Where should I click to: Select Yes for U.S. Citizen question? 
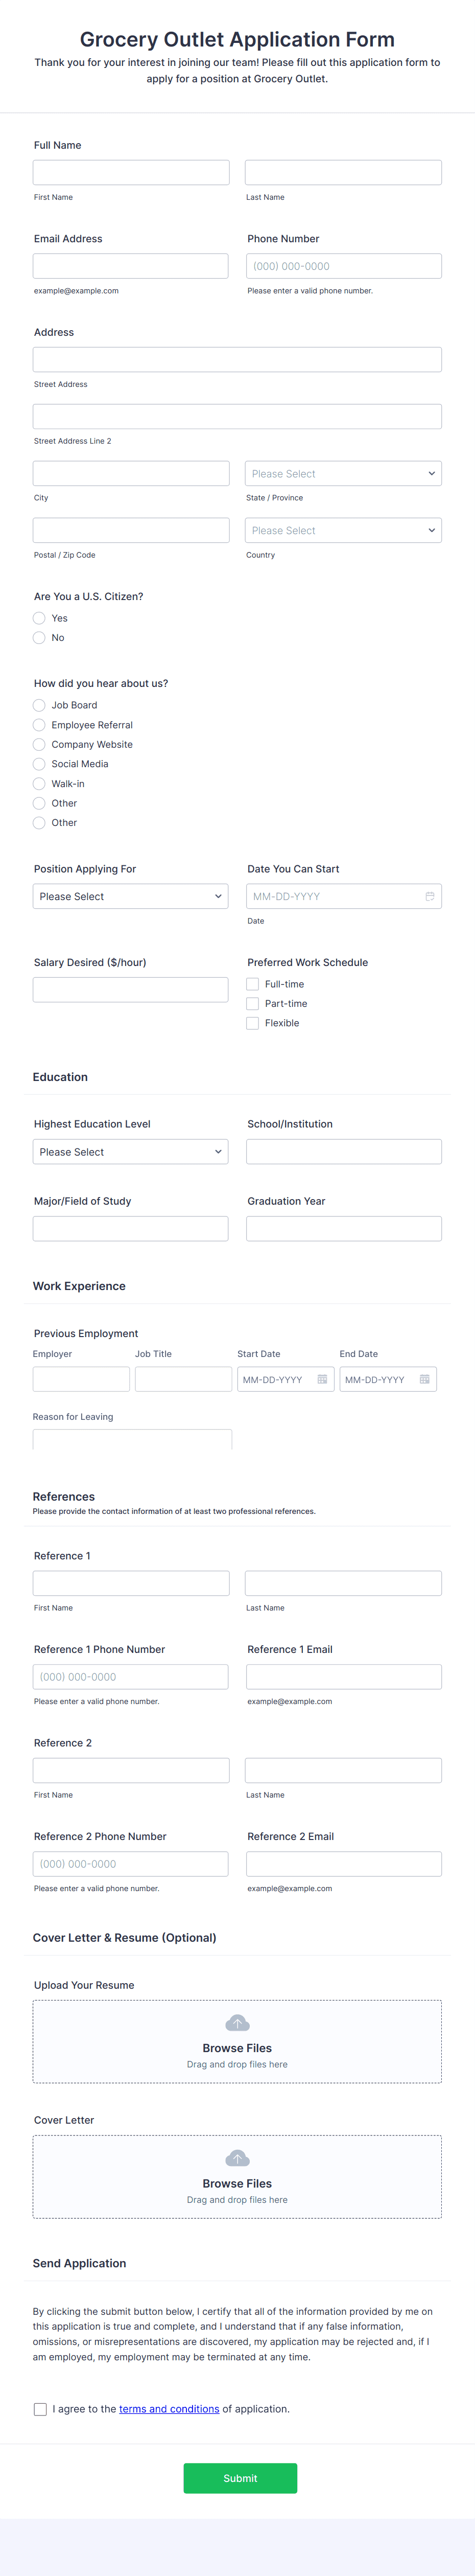coord(39,618)
